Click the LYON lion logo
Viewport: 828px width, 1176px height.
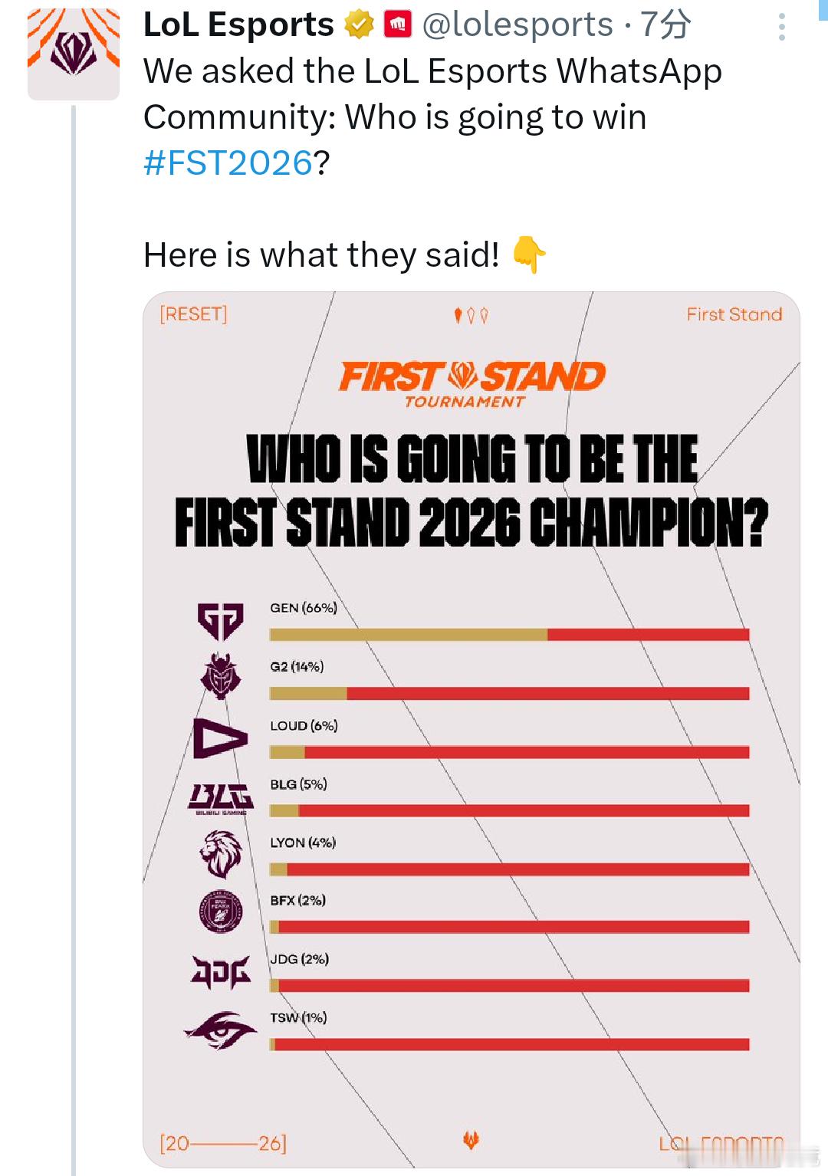click(220, 854)
